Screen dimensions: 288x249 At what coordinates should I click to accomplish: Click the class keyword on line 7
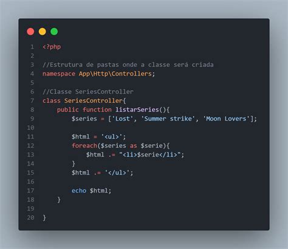click(52, 100)
